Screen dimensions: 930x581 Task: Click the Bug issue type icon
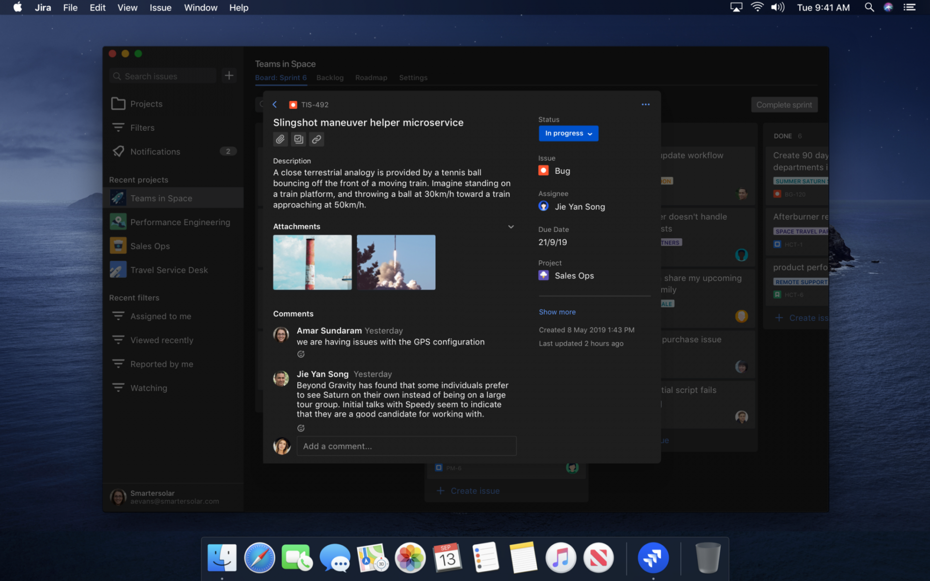coord(543,170)
